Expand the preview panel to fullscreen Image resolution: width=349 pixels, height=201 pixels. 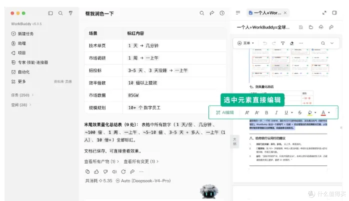tap(324, 13)
